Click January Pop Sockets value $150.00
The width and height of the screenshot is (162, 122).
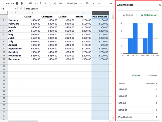[100, 20]
